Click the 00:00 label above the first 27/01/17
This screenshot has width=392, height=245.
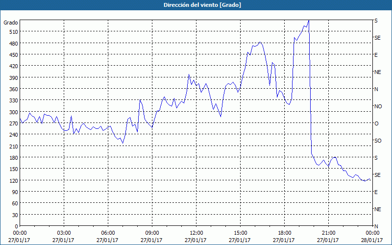[20, 233]
